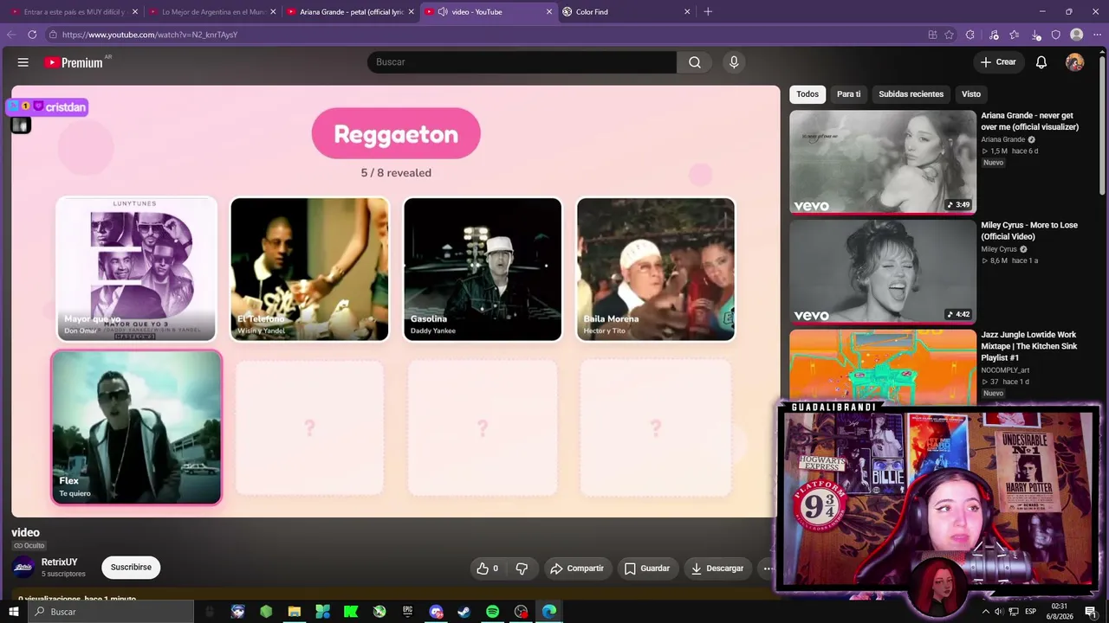Show hidden system tray icons
The height and width of the screenshot is (623, 1109).
click(985, 612)
